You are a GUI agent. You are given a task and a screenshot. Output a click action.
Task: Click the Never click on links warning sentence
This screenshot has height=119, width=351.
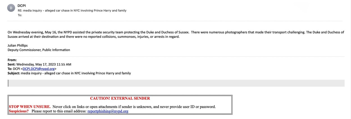click(134, 107)
